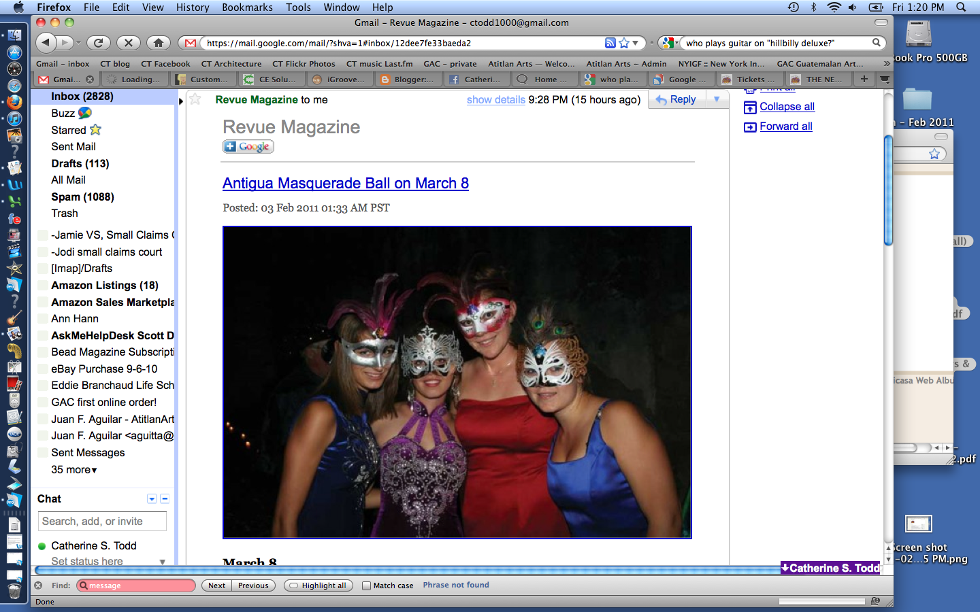Open the Feb 2011 desktop folder
This screenshot has height=612, width=980.
917,100
